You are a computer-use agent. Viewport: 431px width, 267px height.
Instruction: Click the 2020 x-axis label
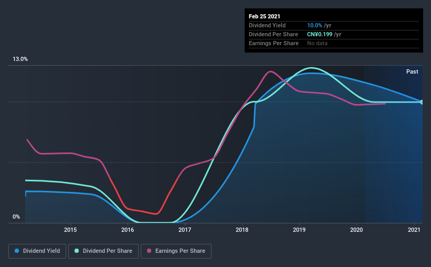tap(356, 230)
